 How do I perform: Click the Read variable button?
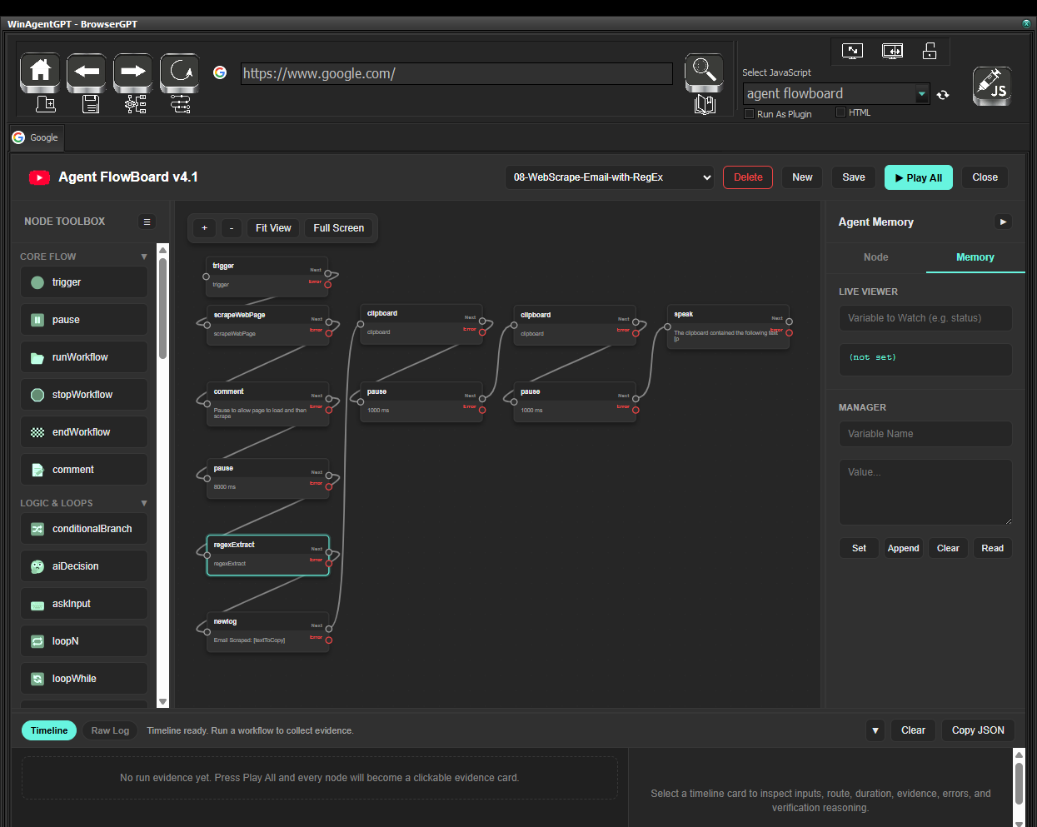[992, 548]
